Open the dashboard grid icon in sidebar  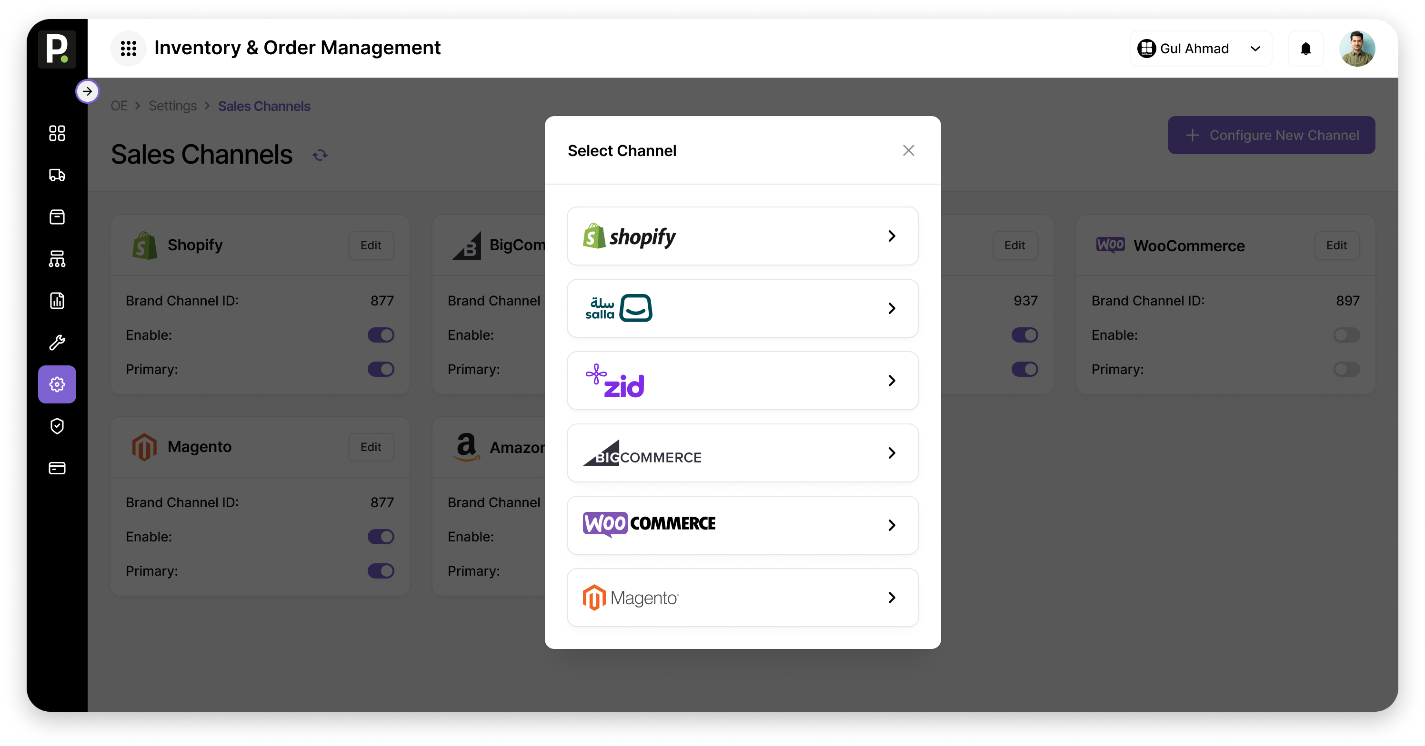57,133
